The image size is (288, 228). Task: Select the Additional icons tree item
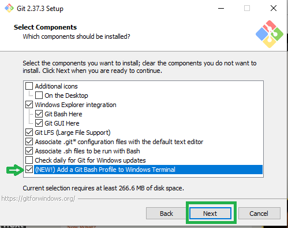pos(56,86)
